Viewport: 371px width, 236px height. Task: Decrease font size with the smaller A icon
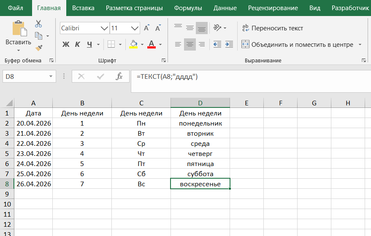coord(158,28)
